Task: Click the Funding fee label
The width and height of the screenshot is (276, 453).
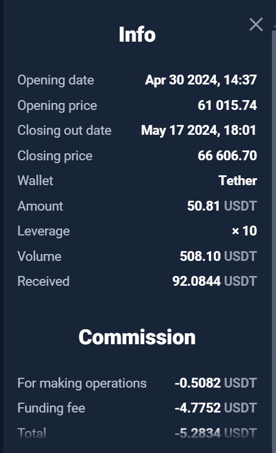Action: (51, 408)
